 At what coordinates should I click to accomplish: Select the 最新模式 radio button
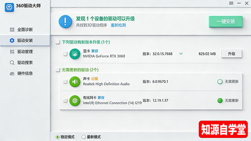[83, 137]
